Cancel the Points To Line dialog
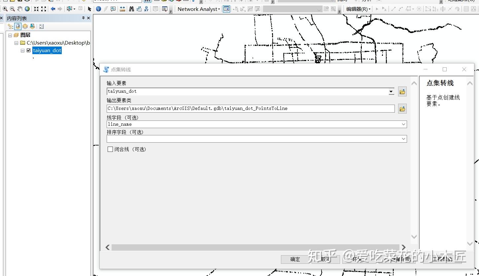Image resolution: width=479 pixels, height=276 pixels. point(325,259)
